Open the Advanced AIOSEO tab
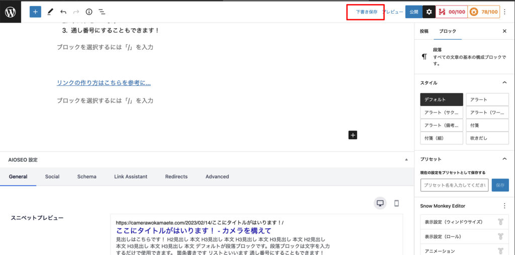 [x=217, y=176]
